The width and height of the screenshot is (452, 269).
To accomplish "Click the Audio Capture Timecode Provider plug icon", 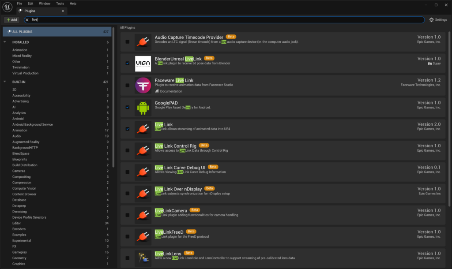I will point(143,42).
